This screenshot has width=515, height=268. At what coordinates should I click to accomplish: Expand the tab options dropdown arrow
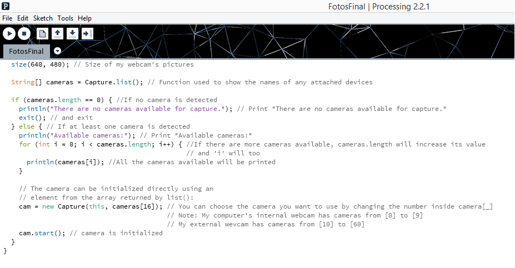(x=57, y=51)
